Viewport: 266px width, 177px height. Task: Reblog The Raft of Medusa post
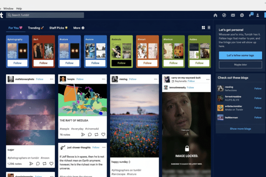tap(96, 135)
